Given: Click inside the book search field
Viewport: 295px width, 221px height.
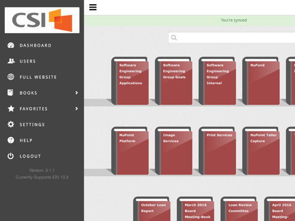Looking at the screenshot, I should coord(231,38).
